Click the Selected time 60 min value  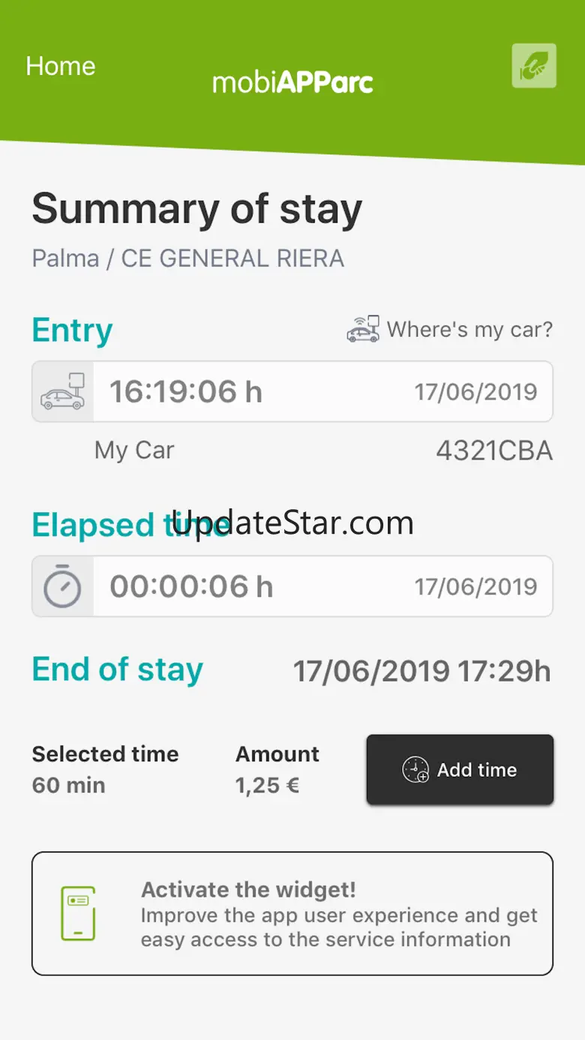(x=69, y=785)
